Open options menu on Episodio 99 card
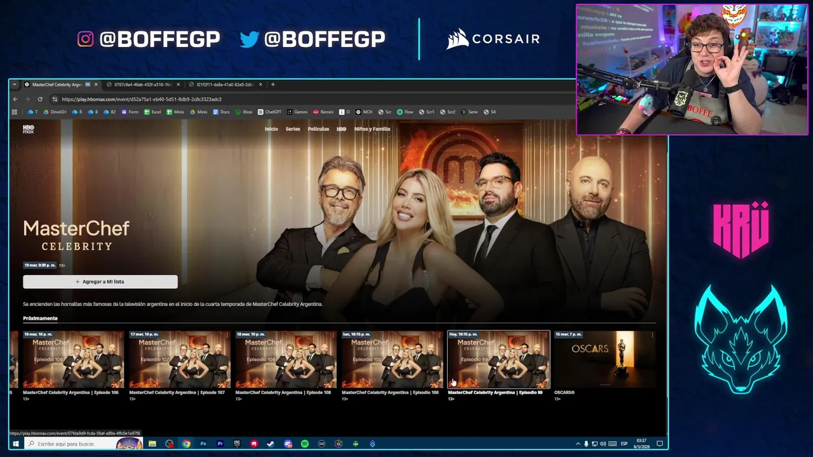This screenshot has width=813, height=457. (545, 334)
